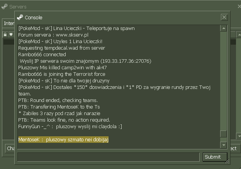
Task: Click the console scrollbar down arrow
Action: click(x=224, y=145)
